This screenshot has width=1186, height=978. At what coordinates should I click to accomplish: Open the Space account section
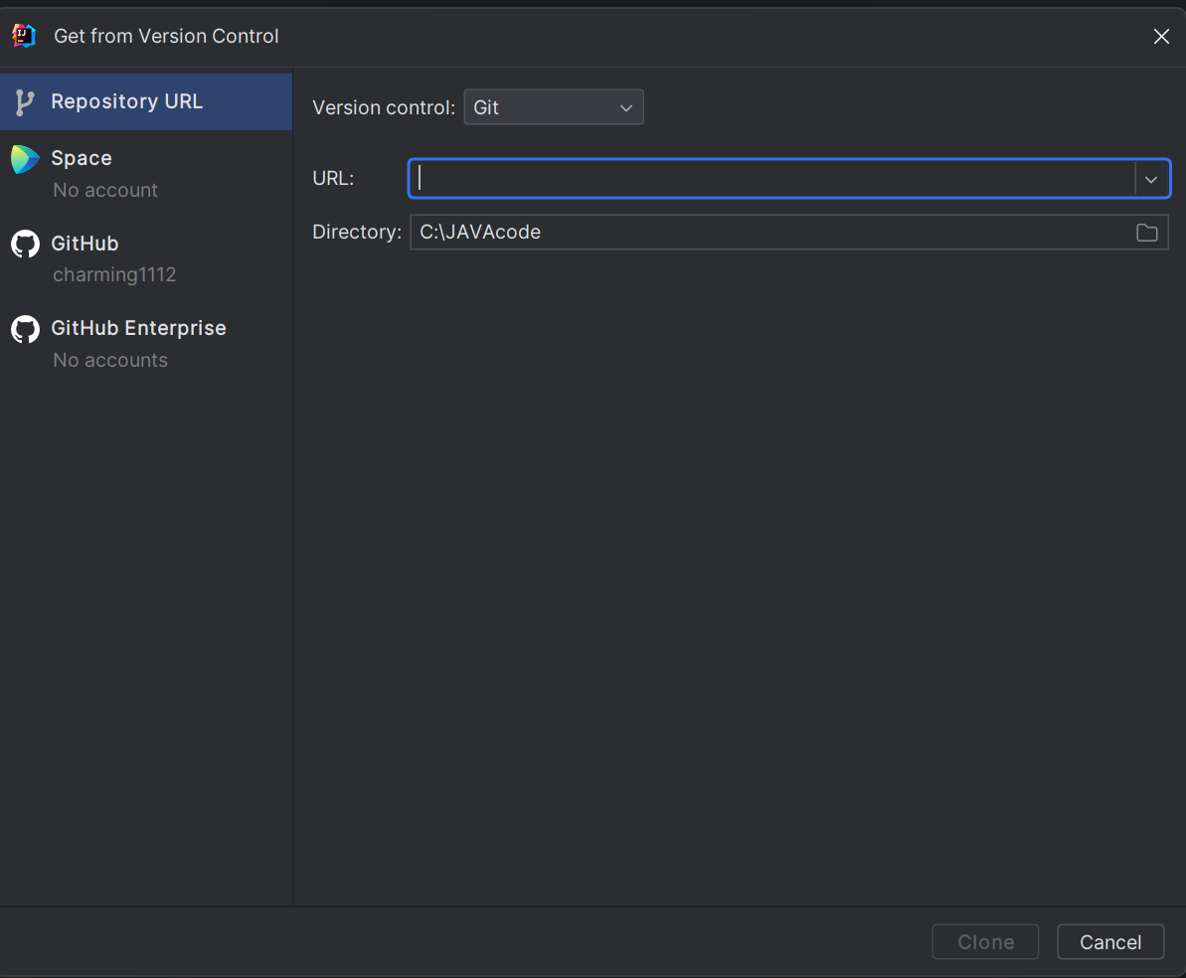click(x=146, y=173)
